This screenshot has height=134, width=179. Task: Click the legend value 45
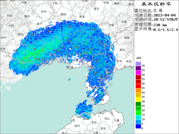coord(143,88)
